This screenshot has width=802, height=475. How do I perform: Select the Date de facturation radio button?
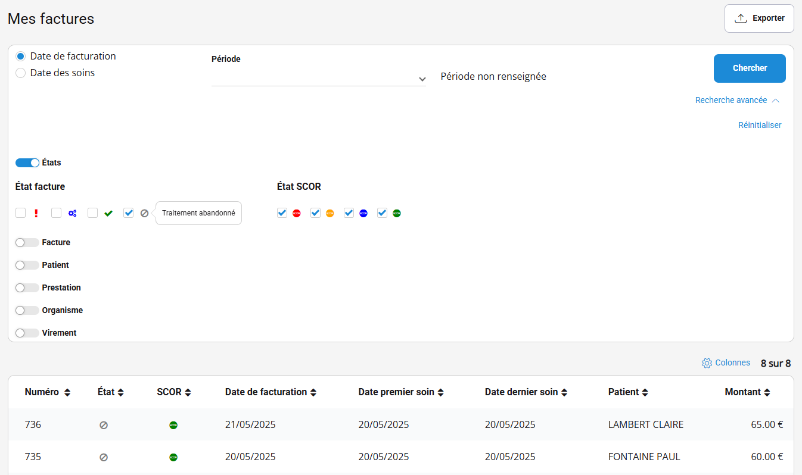[x=21, y=56]
